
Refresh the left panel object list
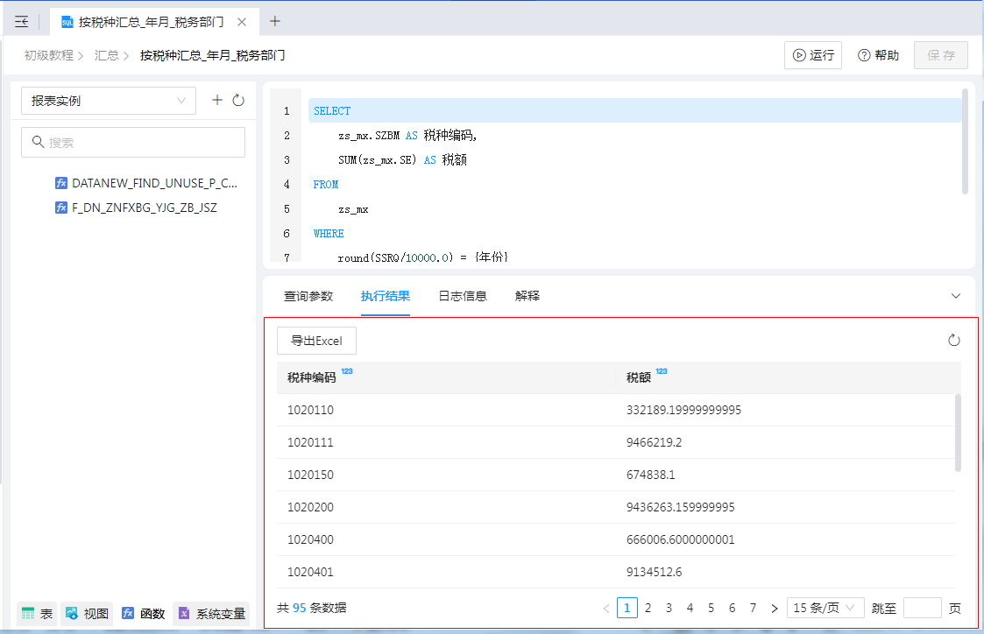[238, 100]
